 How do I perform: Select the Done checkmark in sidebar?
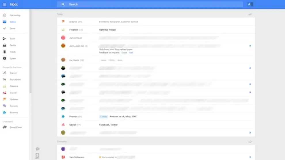(5, 28)
